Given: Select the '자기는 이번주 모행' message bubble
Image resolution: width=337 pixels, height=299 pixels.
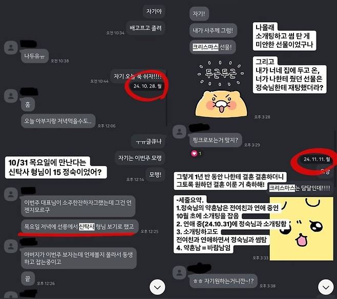Looking at the screenshot, I should 140,158.
